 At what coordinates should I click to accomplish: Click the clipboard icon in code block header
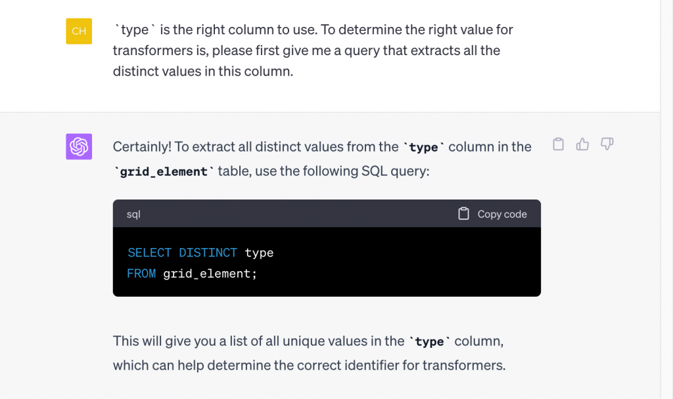click(463, 213)
